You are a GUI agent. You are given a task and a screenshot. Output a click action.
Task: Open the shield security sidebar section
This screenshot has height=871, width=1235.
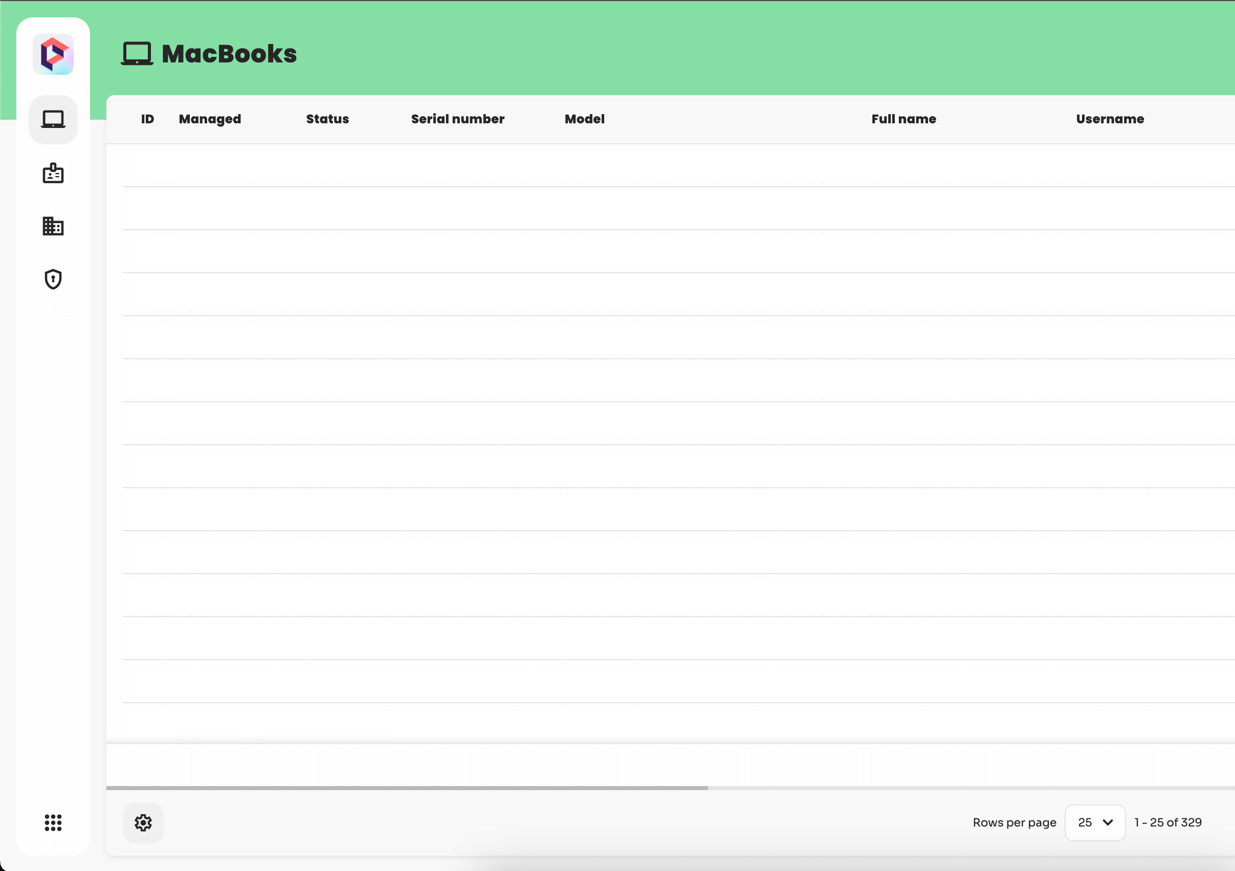53,279
